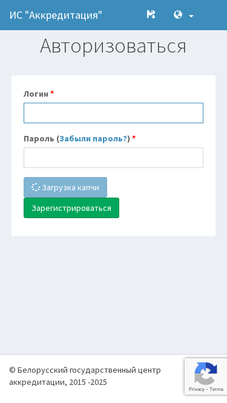
Task: Open the Забыли пароль? link
Action: pos(93,139)
